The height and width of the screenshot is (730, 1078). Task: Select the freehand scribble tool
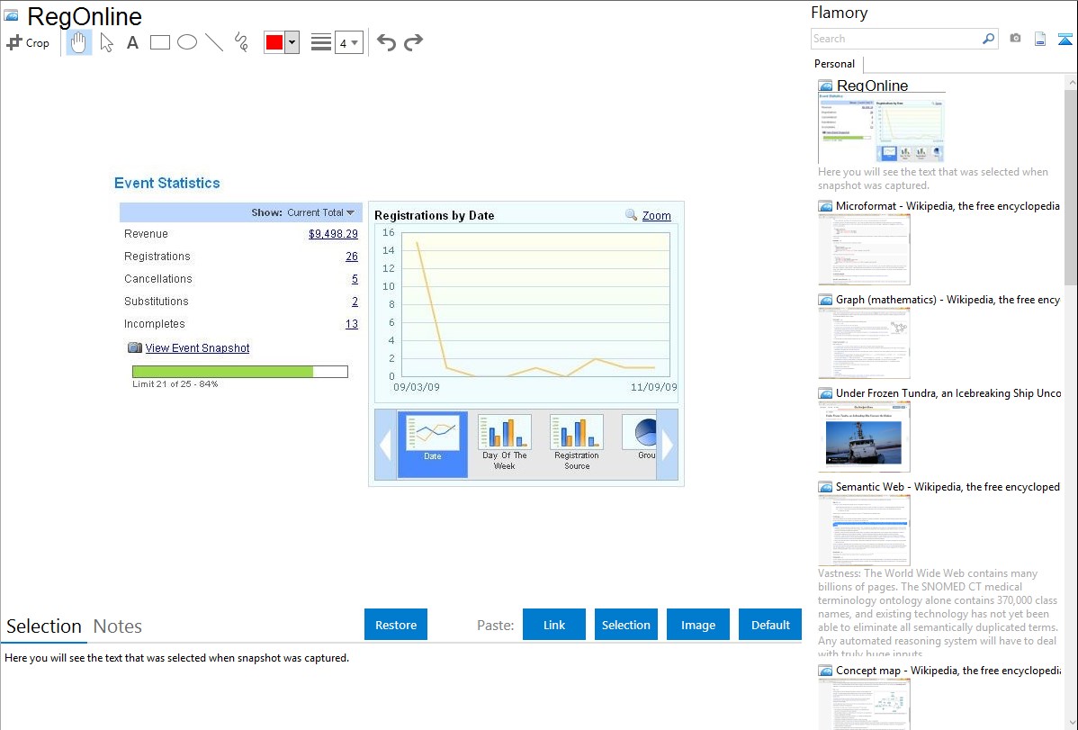[241, 42]
